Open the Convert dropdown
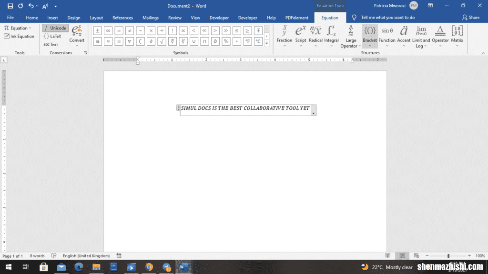488x274 pixels. click(x=77, y=36)
